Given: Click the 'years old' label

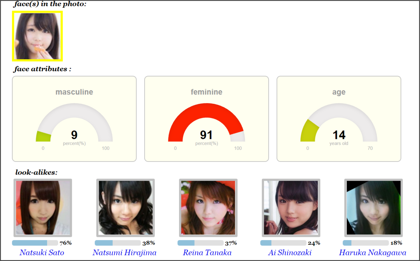Looking at the screenshot, I should (339, 144).
